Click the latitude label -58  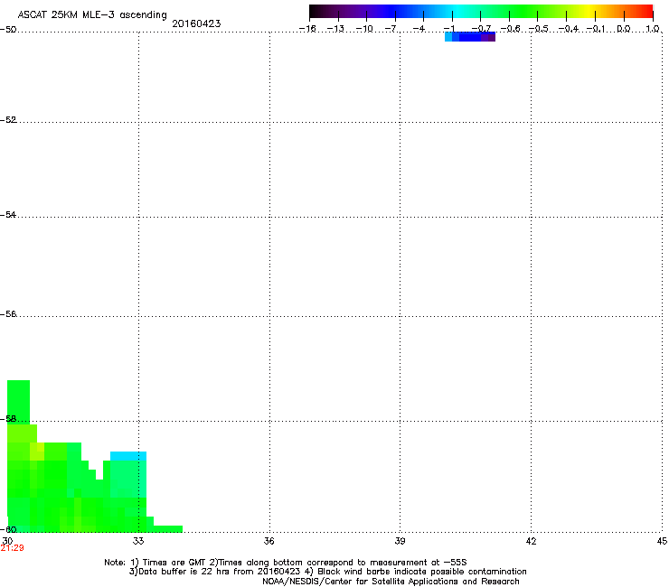coord(8,419)
